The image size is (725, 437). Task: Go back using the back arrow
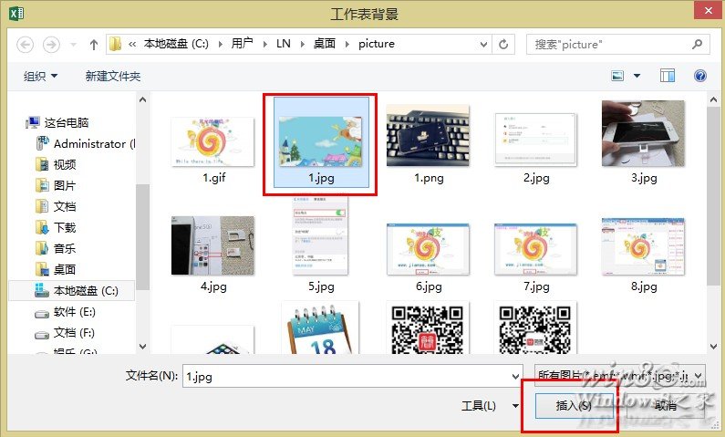point(25,45)
